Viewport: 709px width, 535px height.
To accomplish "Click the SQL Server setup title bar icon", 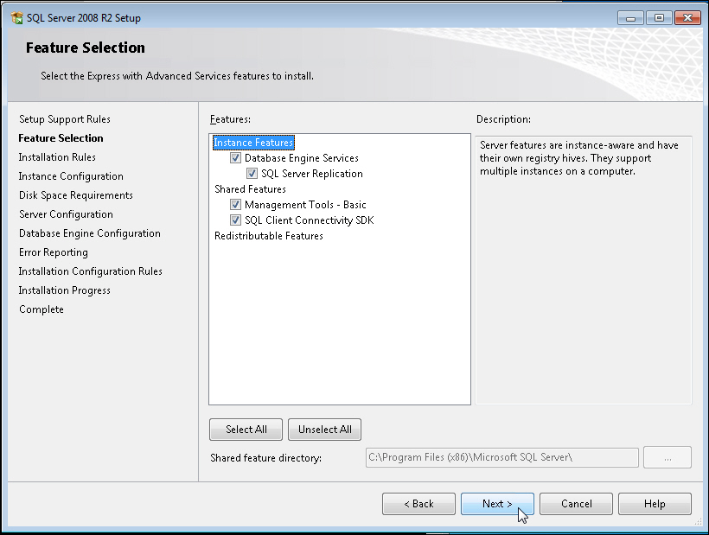I will click(17, 18).
